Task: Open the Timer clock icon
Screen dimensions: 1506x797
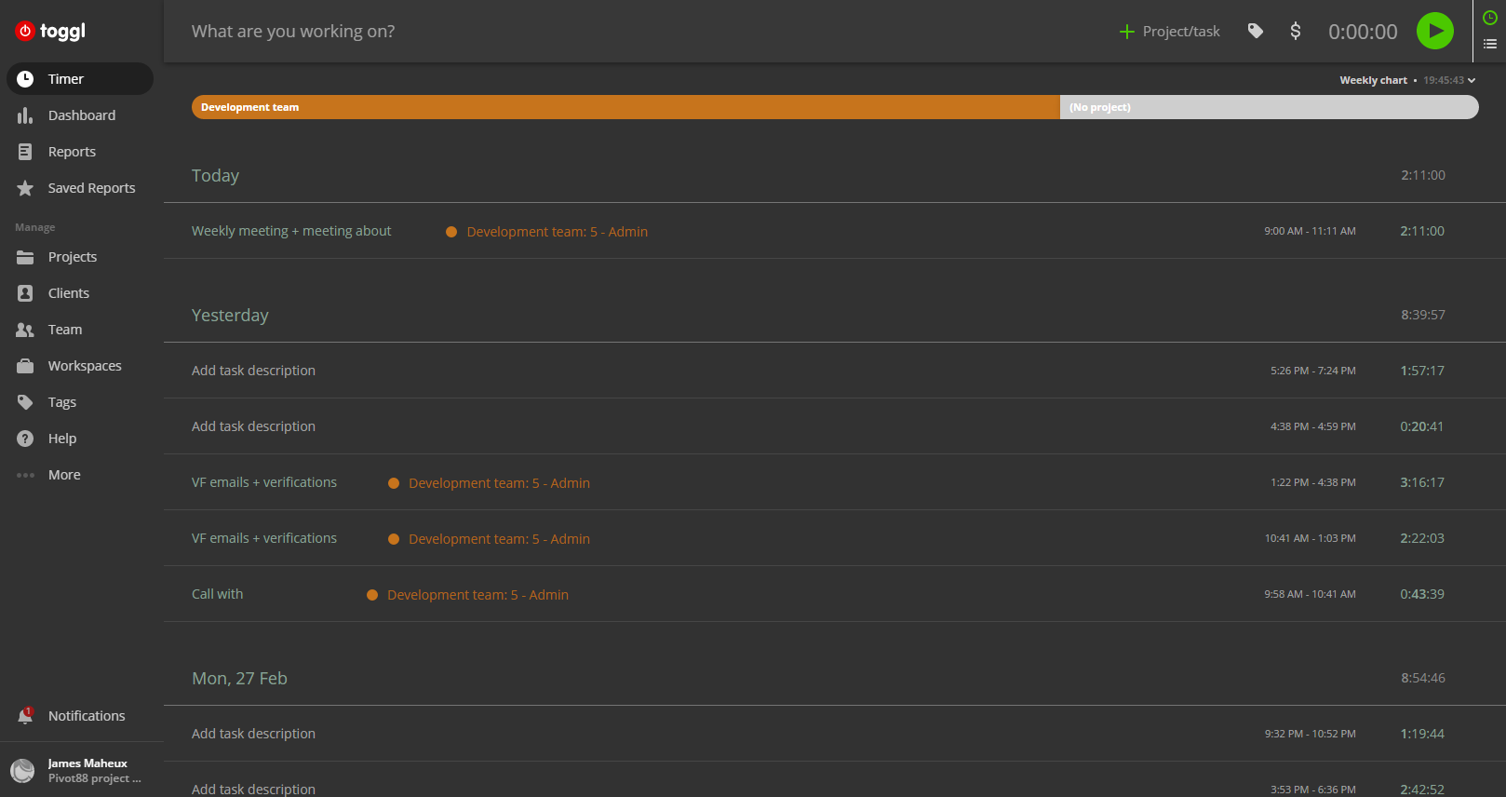Action: [x=25, y=79]
